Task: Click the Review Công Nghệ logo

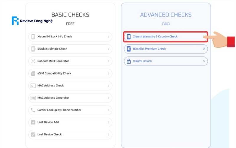Action: [x=32, y=21]
